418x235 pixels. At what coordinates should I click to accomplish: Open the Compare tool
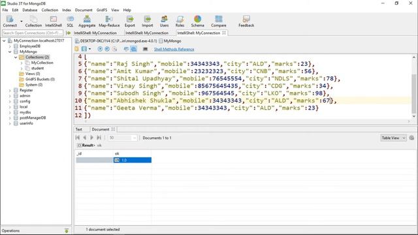[219, 21]
